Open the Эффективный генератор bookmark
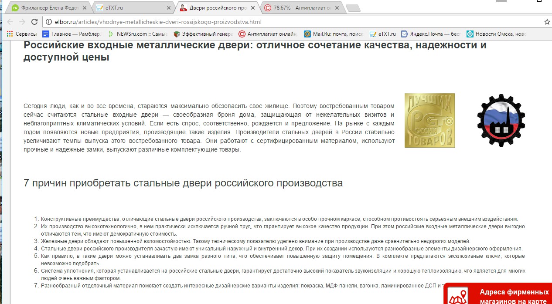Viewport: 552px width, 304px height. coord(203,34)
